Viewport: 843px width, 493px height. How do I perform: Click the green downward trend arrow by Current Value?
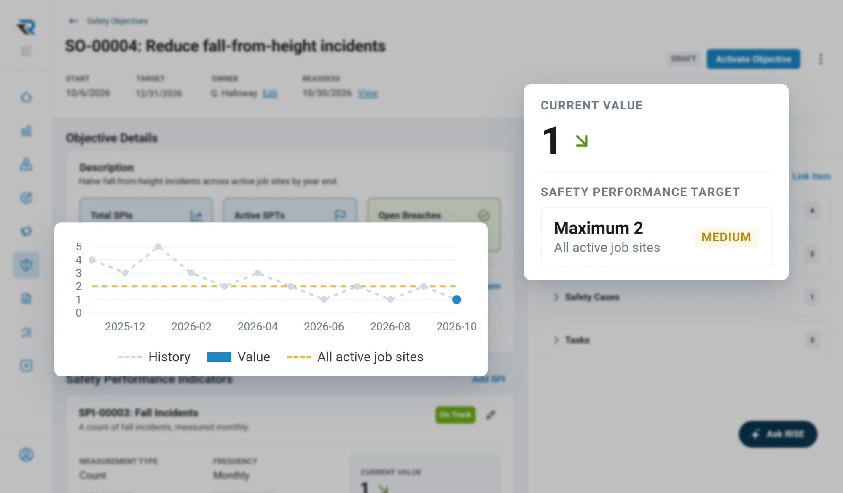[581, 141]
